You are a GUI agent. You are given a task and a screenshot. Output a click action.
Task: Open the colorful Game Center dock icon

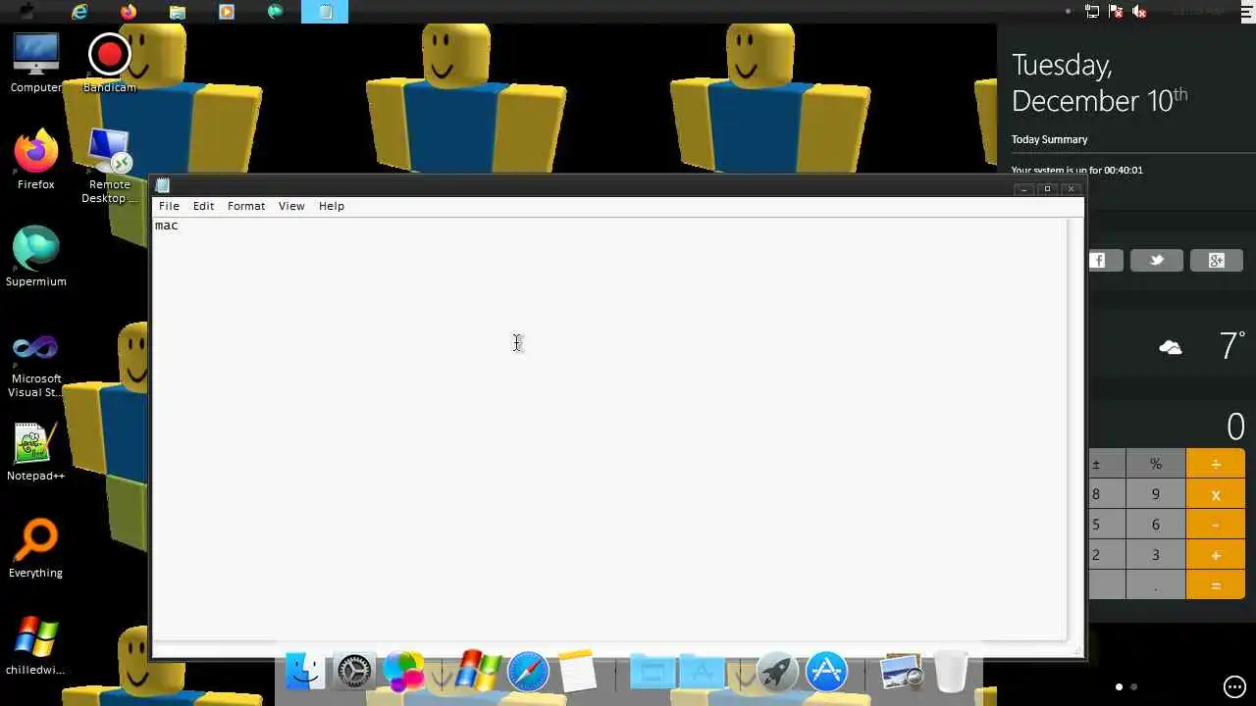(403, 672)
